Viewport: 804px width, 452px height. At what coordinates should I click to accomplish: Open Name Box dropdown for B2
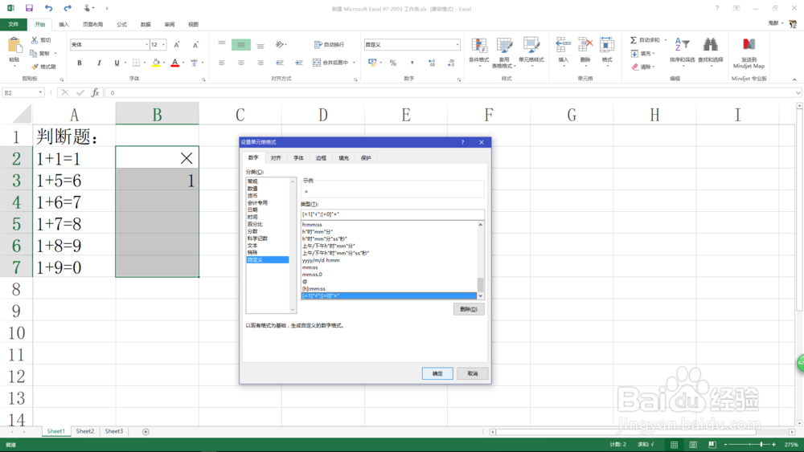[40, 92]
